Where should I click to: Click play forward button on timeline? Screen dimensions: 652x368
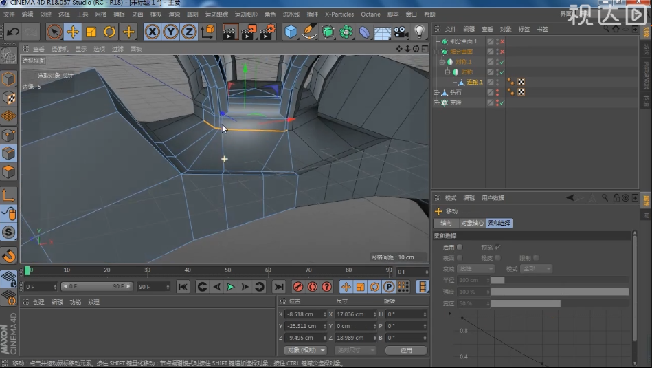[x=230, y=287]
